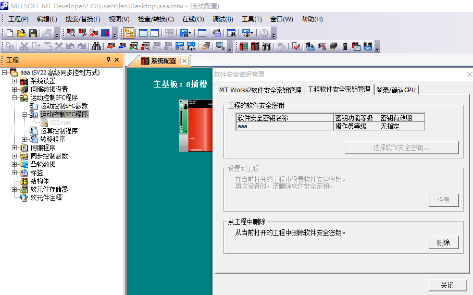Select 软元件注释 in the project tree
This screenshot has width=473, height=295.
[46, 198]
